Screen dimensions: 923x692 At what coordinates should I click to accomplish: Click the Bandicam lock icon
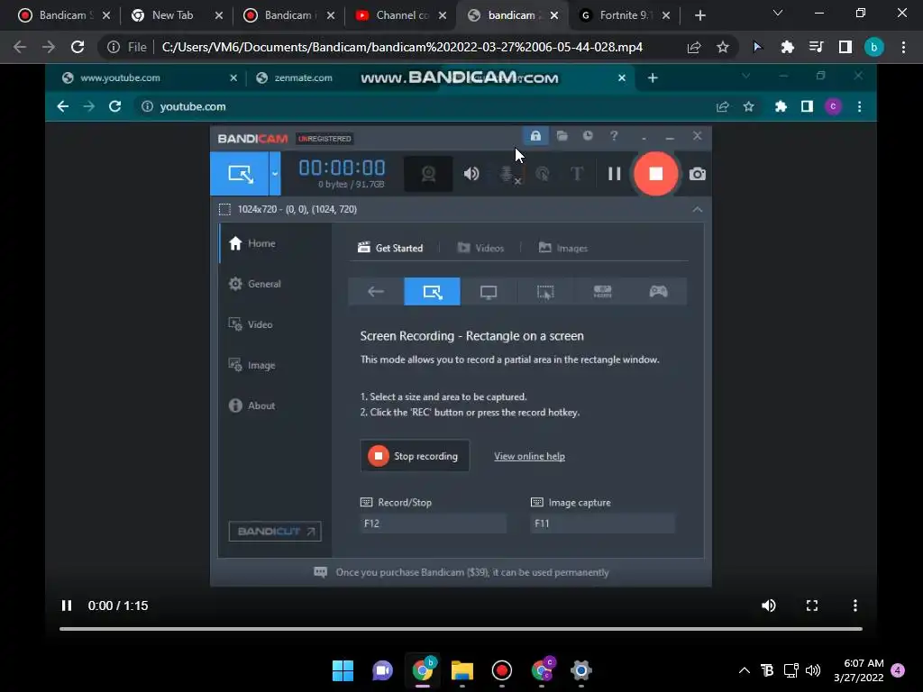point(535,136)
